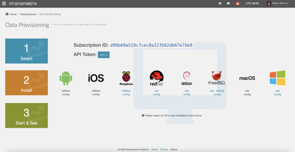
Task: Open the Subscriptions breadcrumb
Action: pos(28,14)
